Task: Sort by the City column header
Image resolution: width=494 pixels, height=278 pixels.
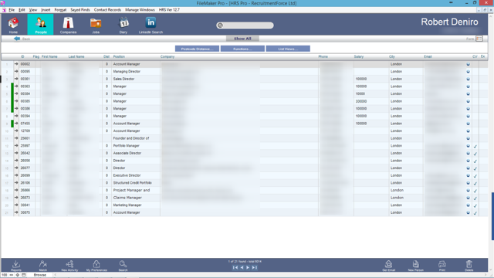Action: [x=391, y=56]
